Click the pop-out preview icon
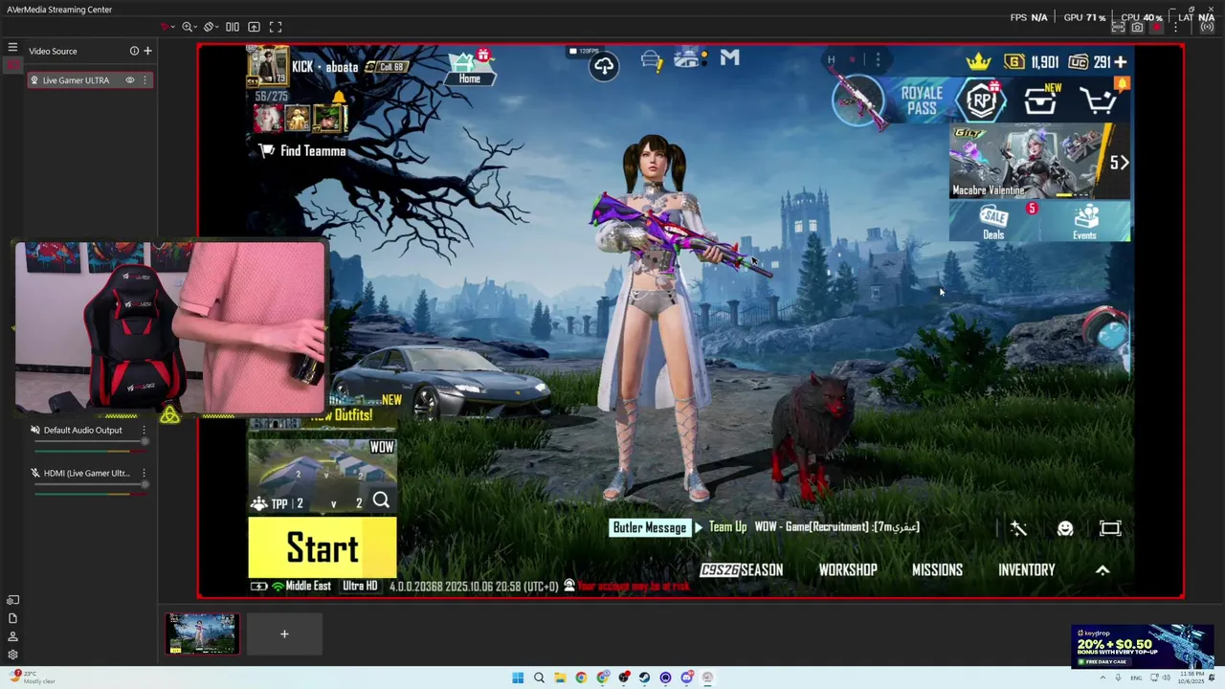Image resolution: width=1225 pixels, height=689 pixels. (254, 27)
